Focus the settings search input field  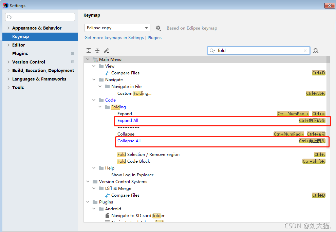click(40, 17)
